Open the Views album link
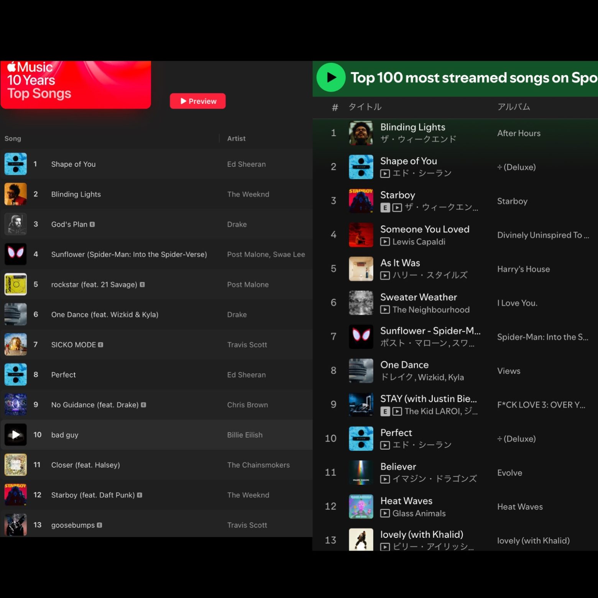The image size is (598, 598). click(x=509, y=371)
